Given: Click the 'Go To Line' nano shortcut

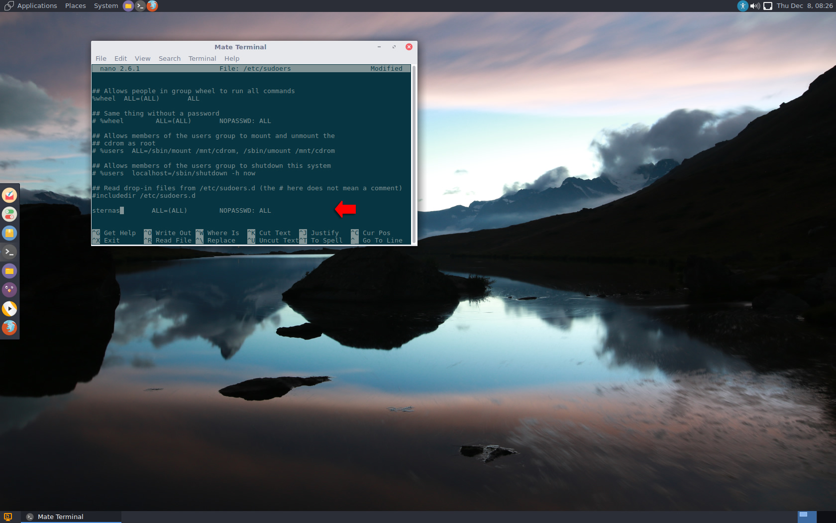Looking at the screenshot, I should 383,241.
